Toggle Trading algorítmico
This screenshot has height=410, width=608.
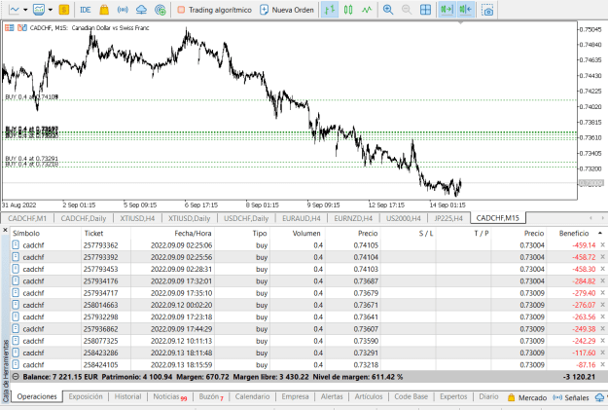(x=214, y=10)
